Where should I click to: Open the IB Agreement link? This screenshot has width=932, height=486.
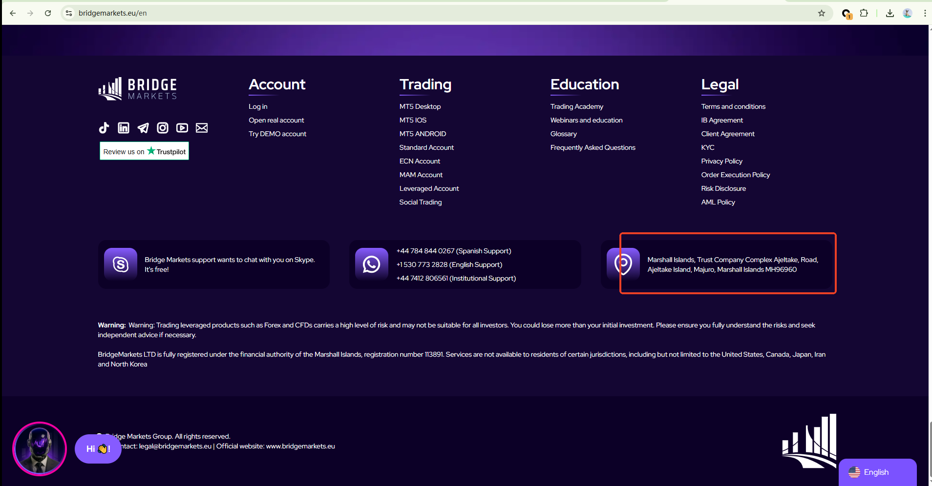pyautogui.click(x=722, y=120)
